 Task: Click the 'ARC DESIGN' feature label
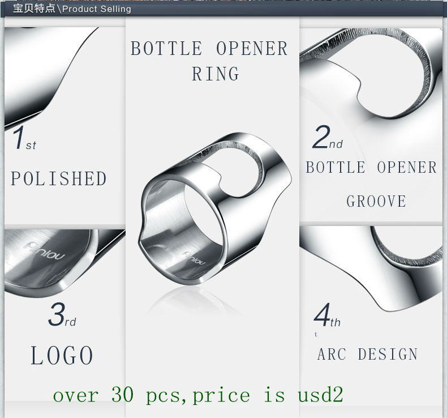(x=367, y=355)
